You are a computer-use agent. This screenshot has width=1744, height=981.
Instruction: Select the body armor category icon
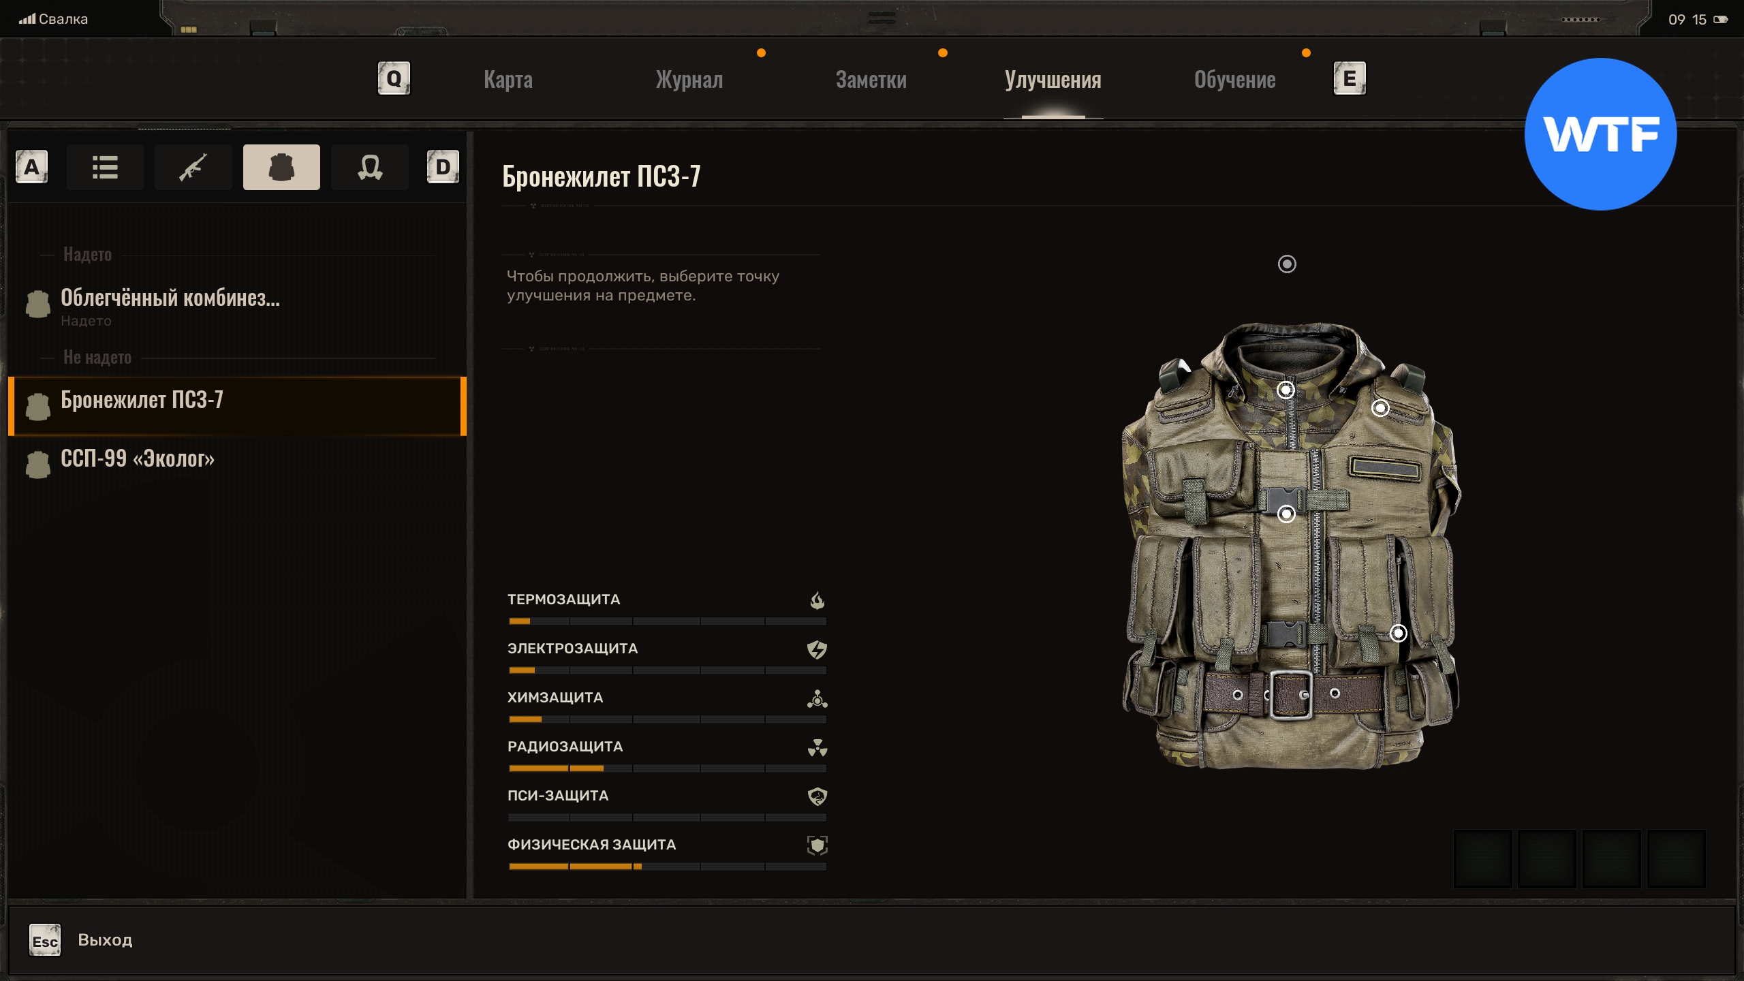pyautogui.click(x=281, y=167)
